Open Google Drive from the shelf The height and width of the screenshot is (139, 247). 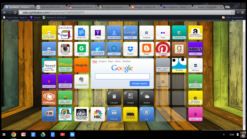click(43, 134)
